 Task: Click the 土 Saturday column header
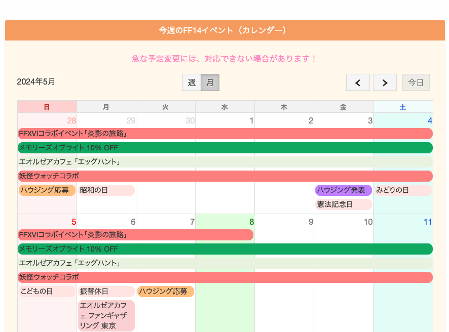(403, 107)
